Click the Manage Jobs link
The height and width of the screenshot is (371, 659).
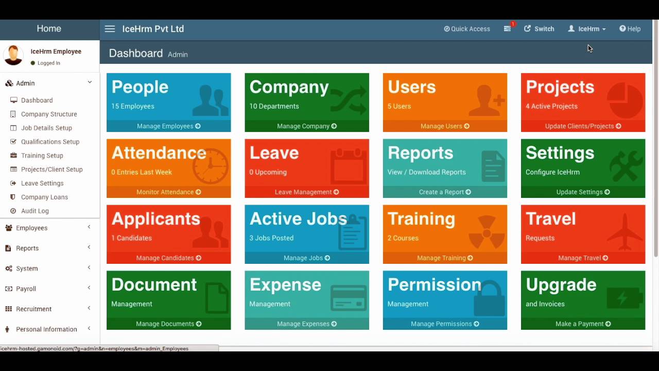click(307, 258)
